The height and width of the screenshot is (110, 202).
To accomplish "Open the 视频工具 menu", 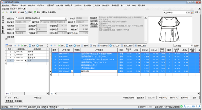I will (68, 6).
